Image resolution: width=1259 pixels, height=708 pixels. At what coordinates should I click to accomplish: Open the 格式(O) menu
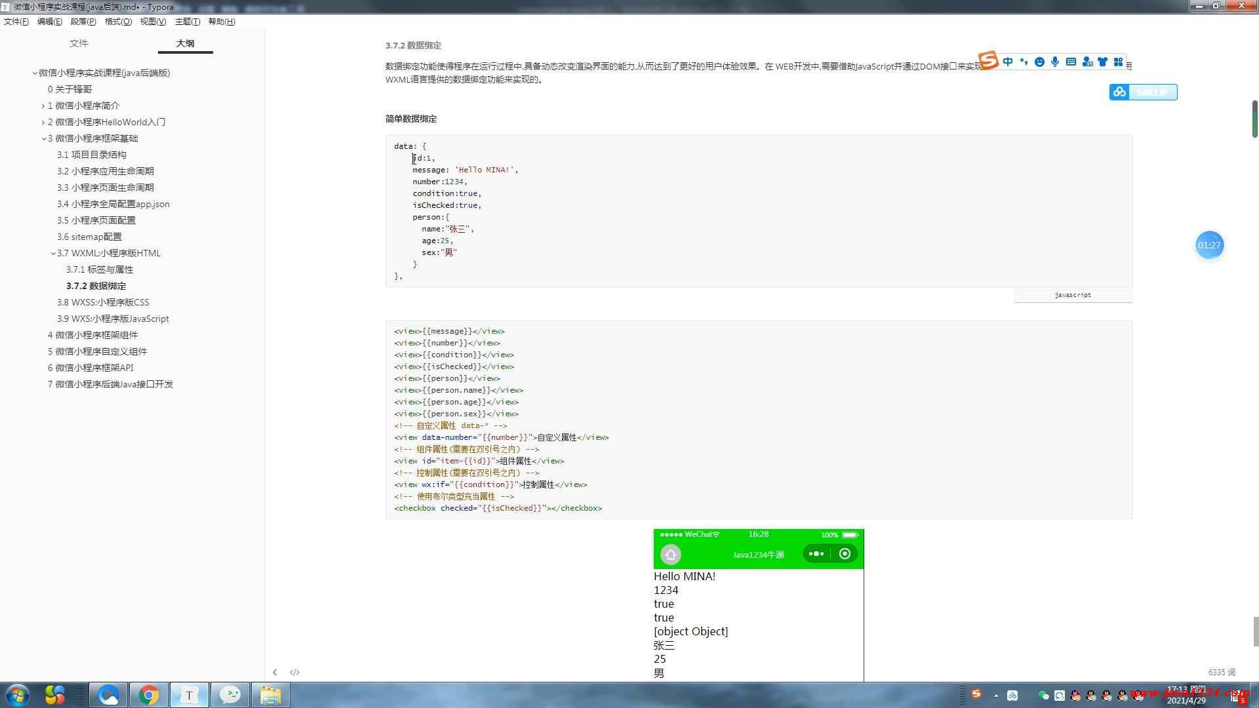(x=118, y=22)
